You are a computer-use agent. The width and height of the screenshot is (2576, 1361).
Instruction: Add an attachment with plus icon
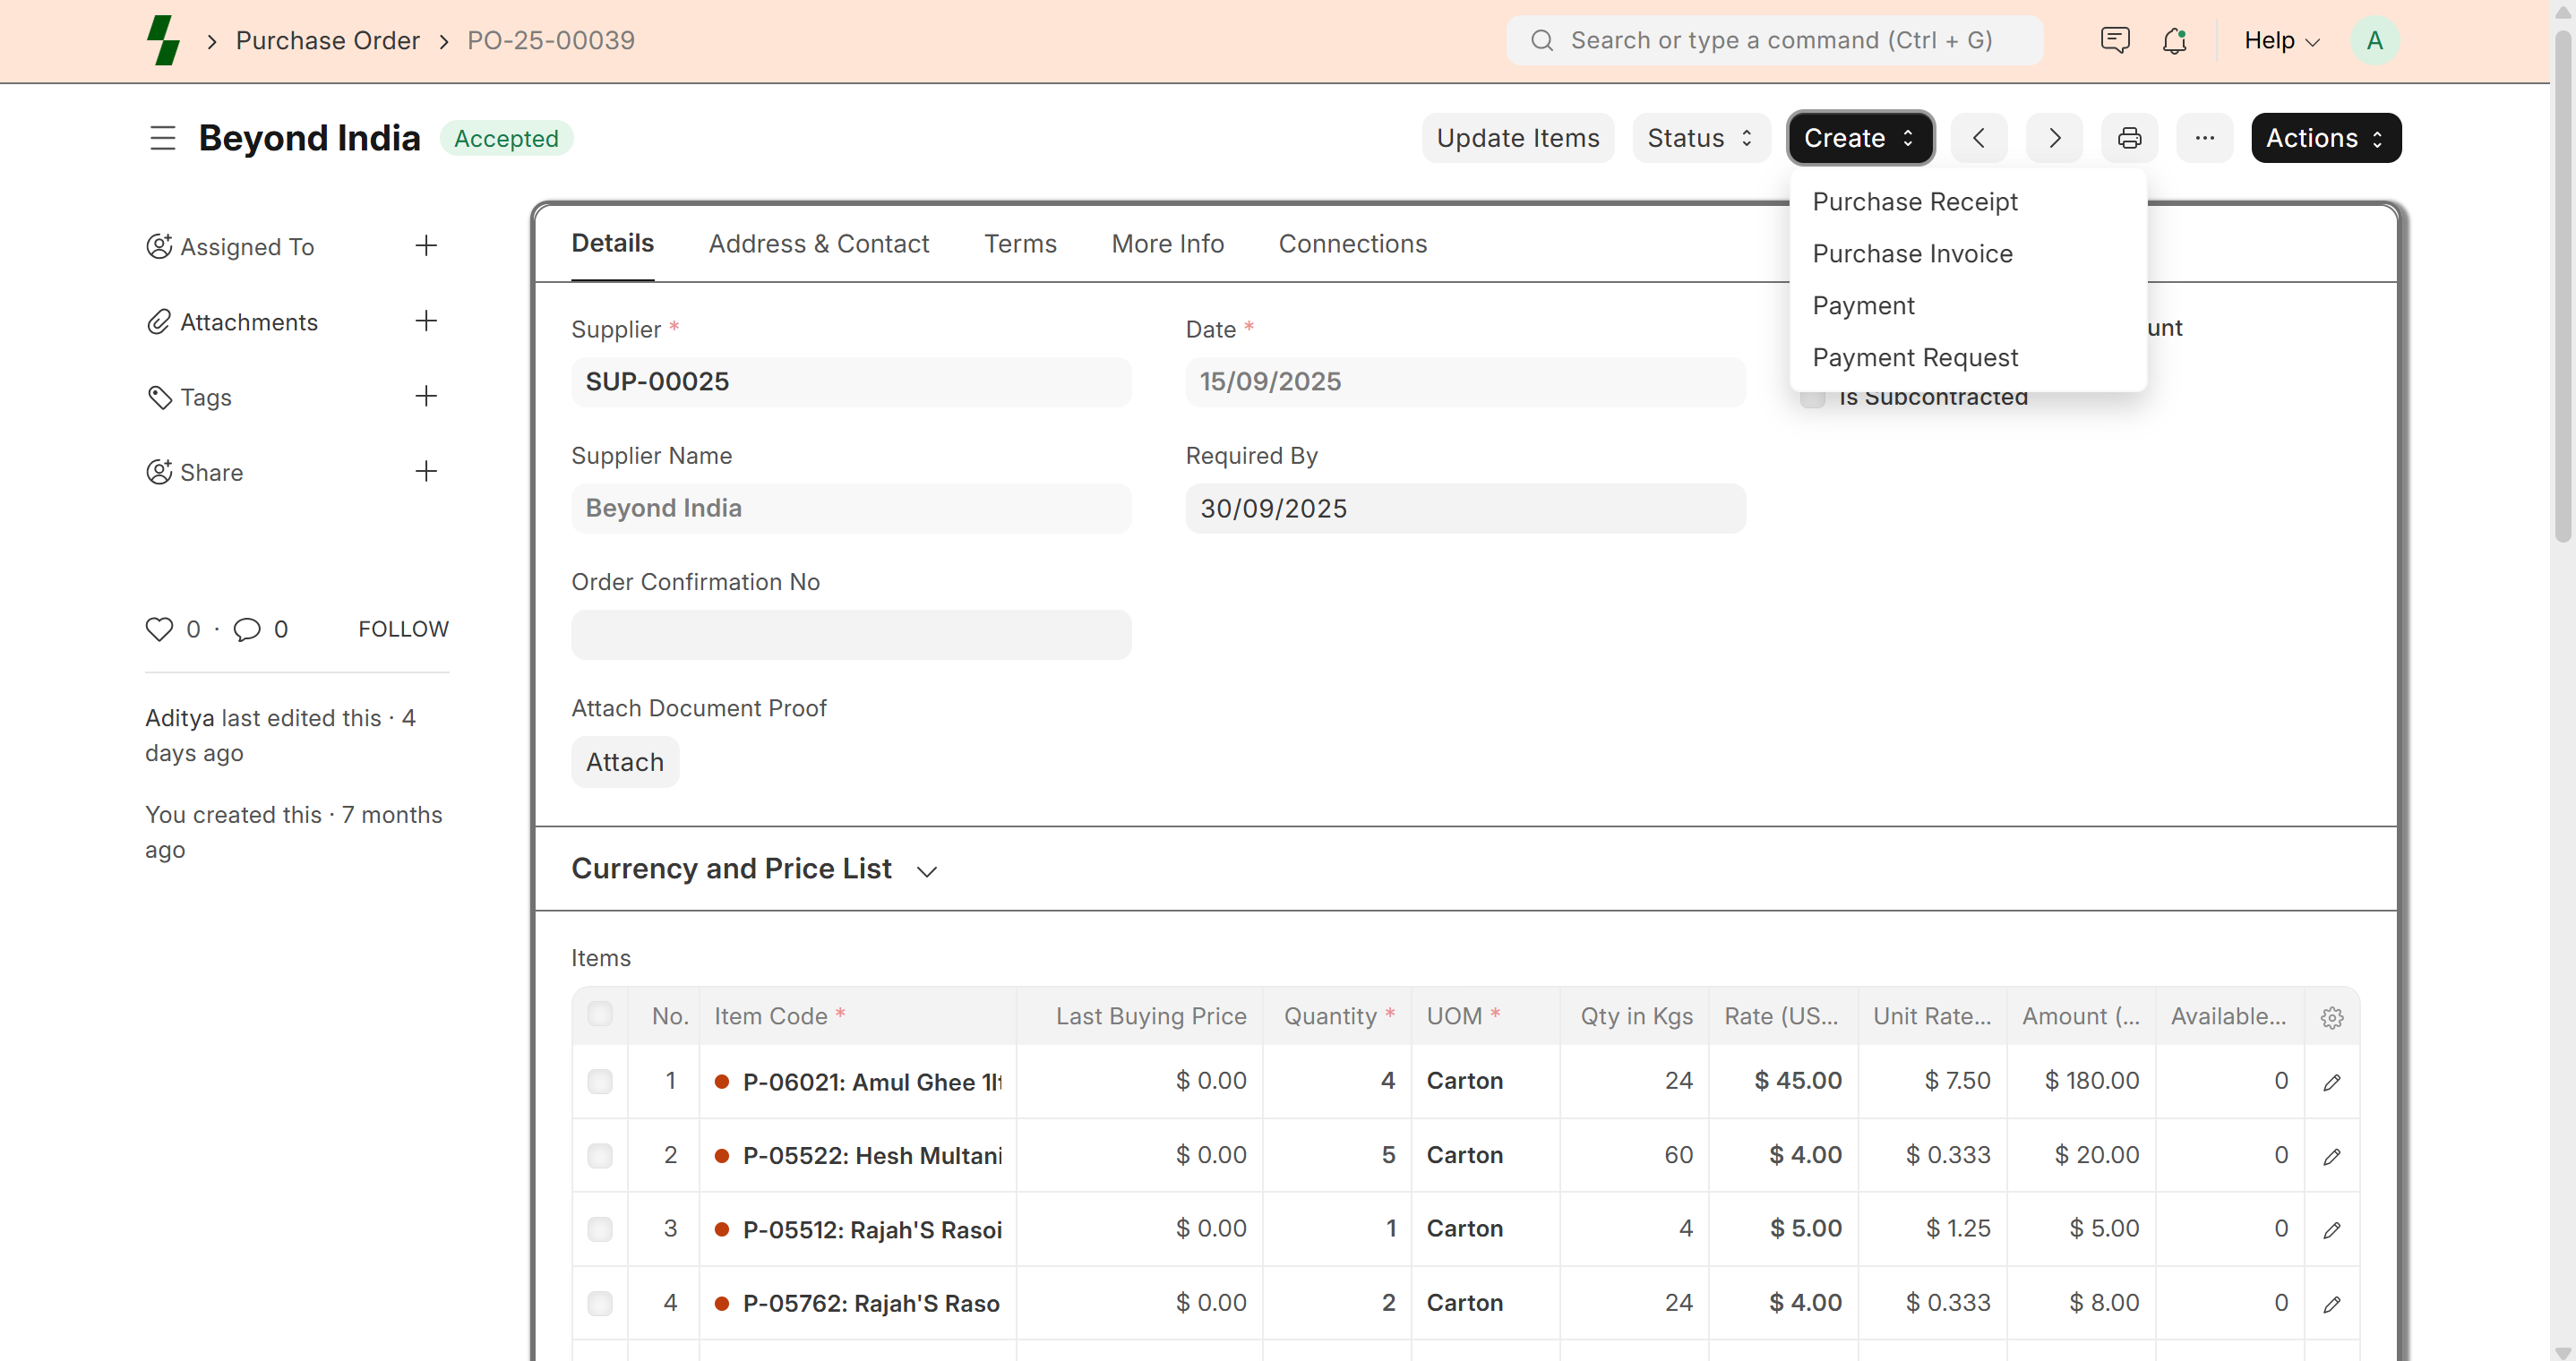click(x=426, y=321)
